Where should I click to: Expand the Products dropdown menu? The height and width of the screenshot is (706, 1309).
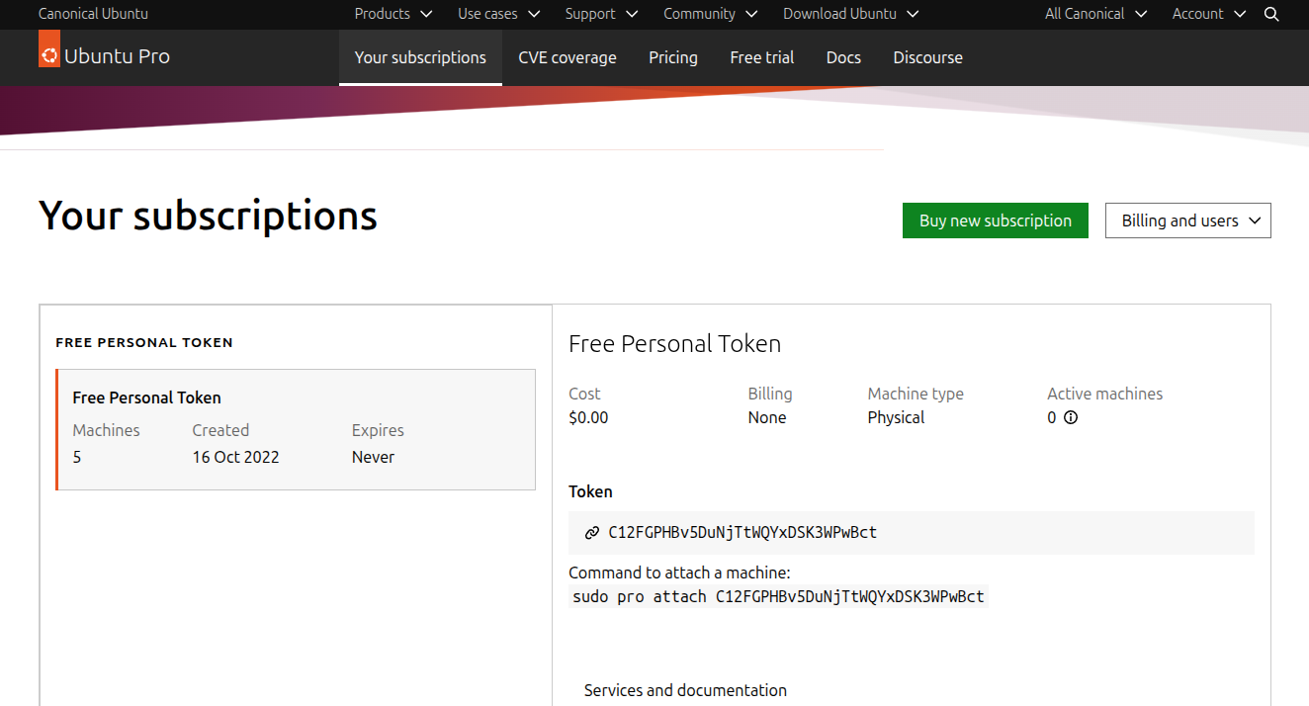[393, 14]
